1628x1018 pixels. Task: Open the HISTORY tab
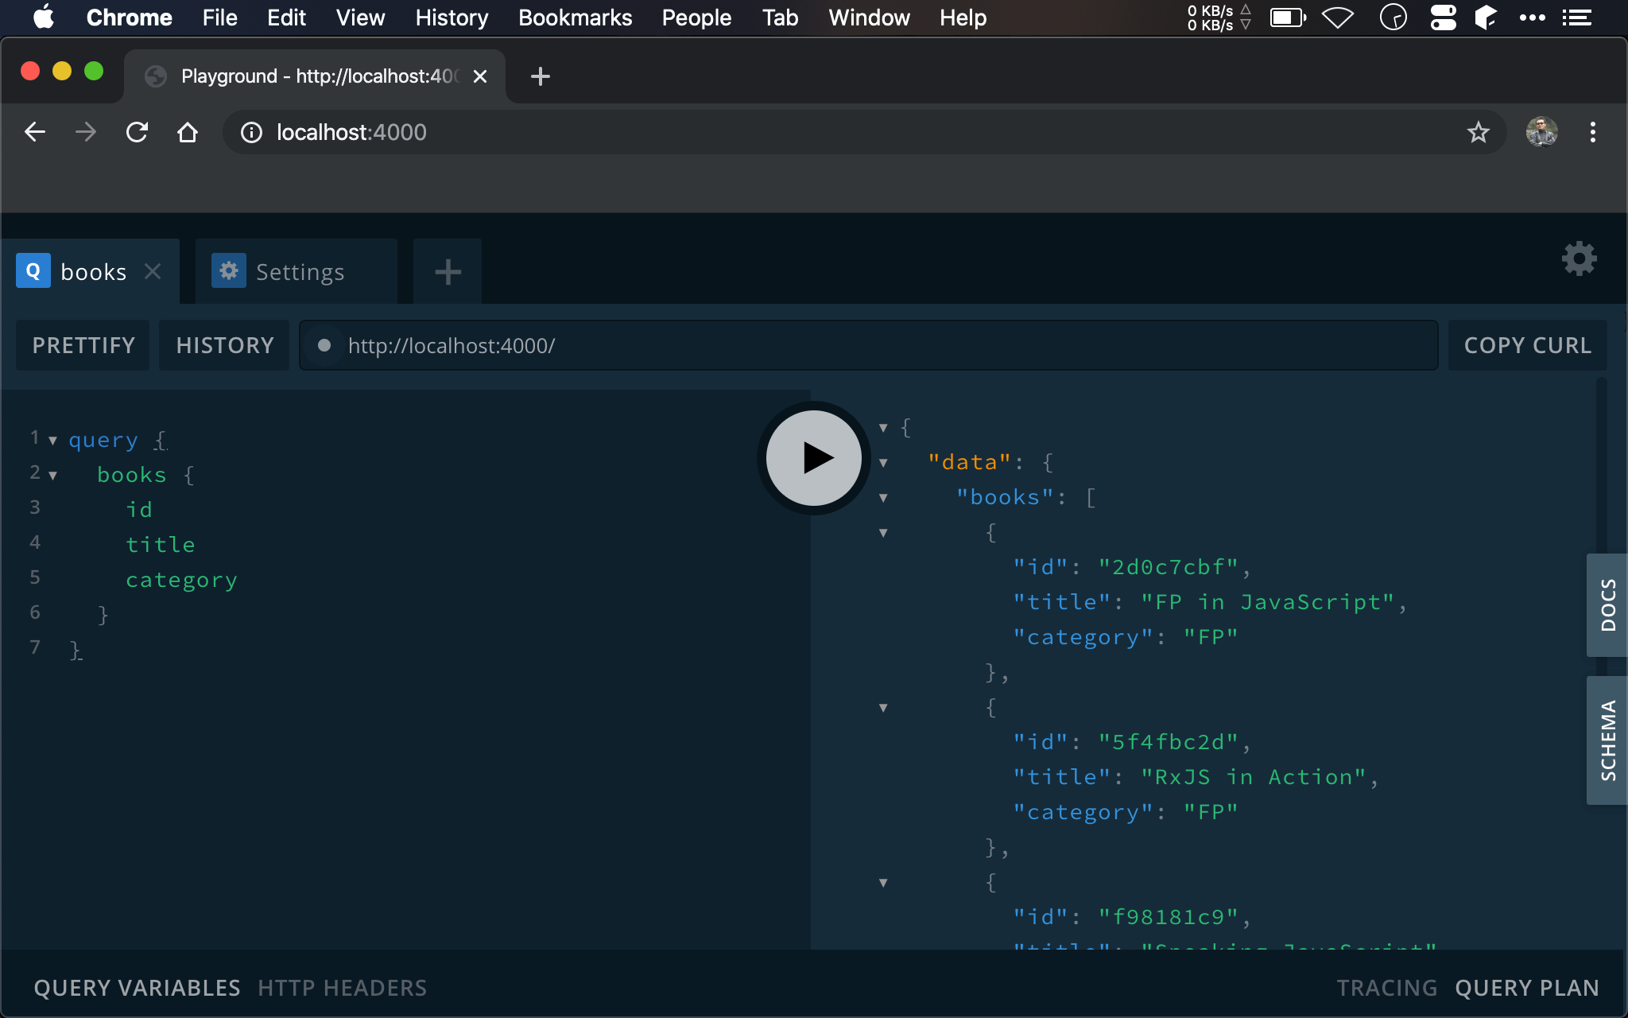(x=224, y=345)
